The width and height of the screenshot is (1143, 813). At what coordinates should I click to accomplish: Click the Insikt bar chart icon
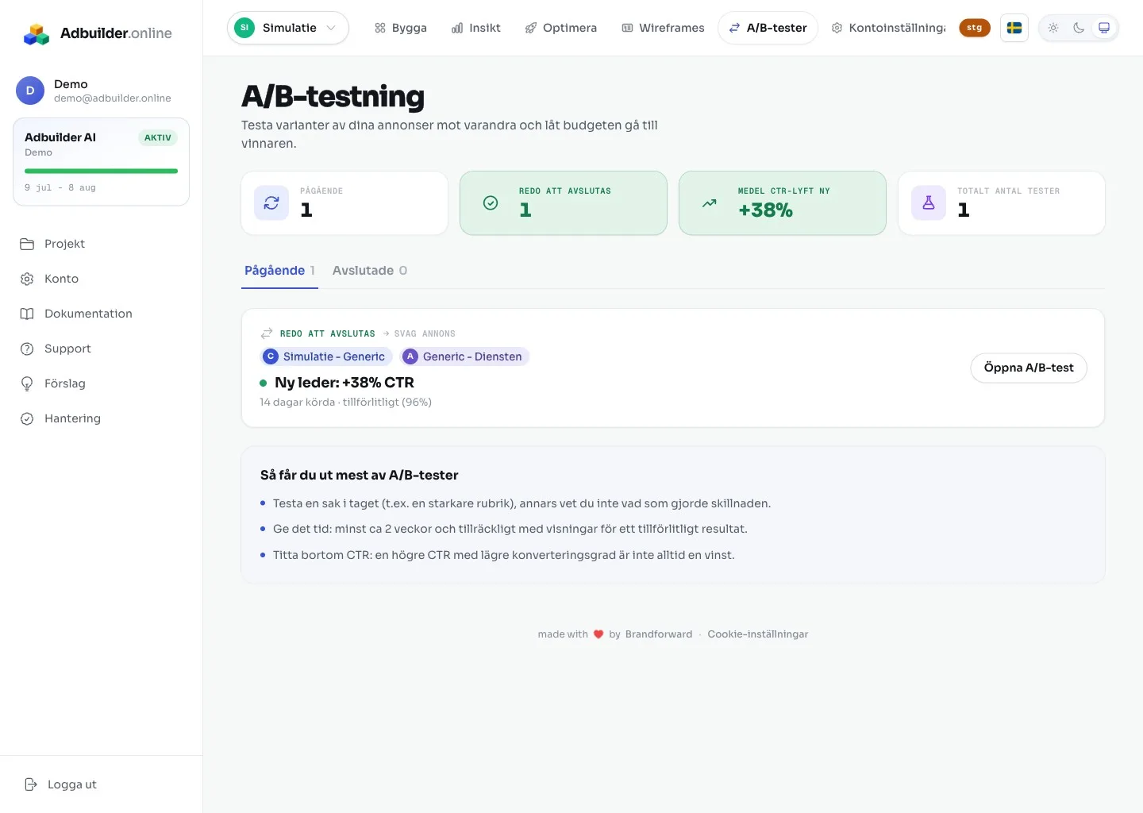pyautogui.click(x=457, y=28)
